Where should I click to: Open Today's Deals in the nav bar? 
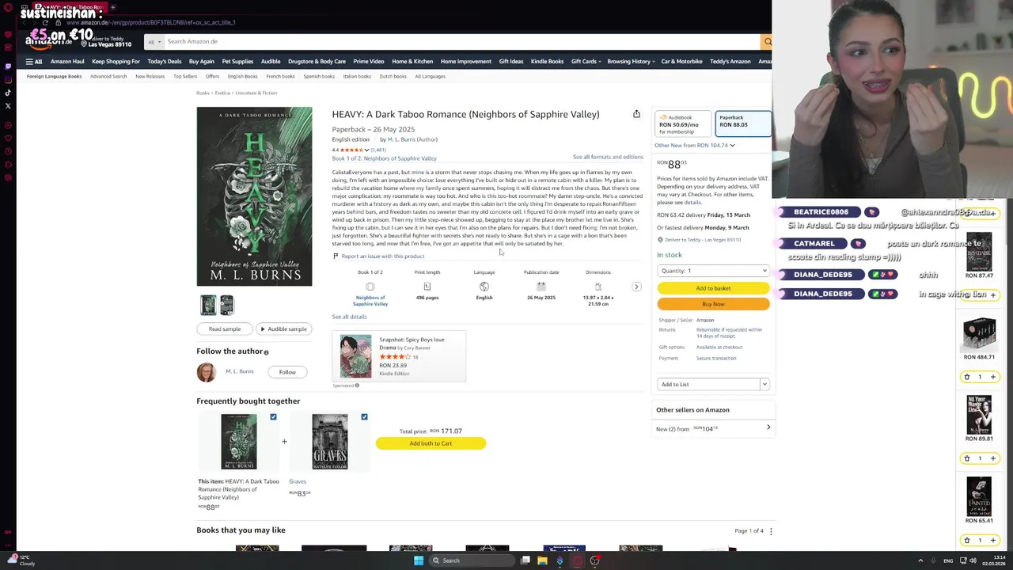point(164,61)
